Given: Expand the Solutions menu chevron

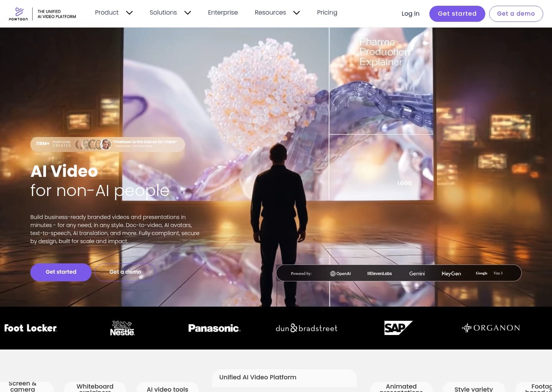Looking at the screenshot, I should 187,13.
